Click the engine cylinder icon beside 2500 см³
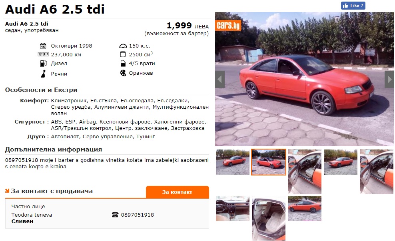The image size is (395, 241). click(123, 54)
